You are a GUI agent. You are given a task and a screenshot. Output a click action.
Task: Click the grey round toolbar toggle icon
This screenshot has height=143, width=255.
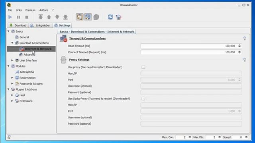tap(96, 17)
